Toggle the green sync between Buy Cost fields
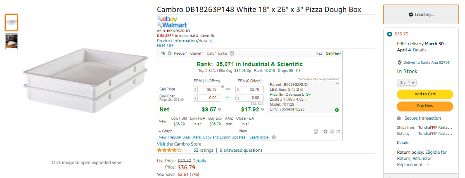The height and width of the screenshot is (178, 465). pyautogui.click(x=228, y=98)
